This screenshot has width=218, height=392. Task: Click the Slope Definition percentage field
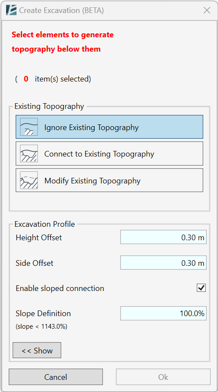163,313
